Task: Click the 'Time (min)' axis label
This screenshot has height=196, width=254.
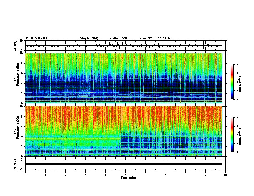Action: point(128,178)
